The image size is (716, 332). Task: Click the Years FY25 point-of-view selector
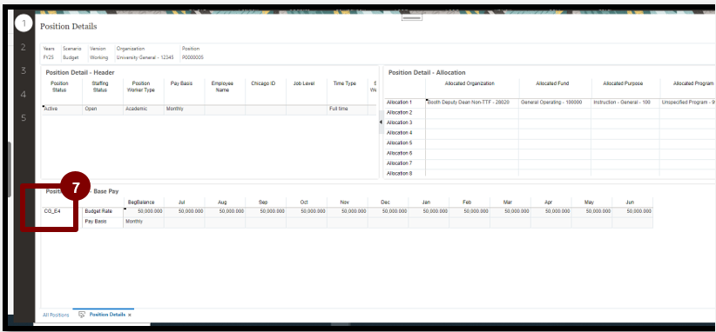coord(49,53)
